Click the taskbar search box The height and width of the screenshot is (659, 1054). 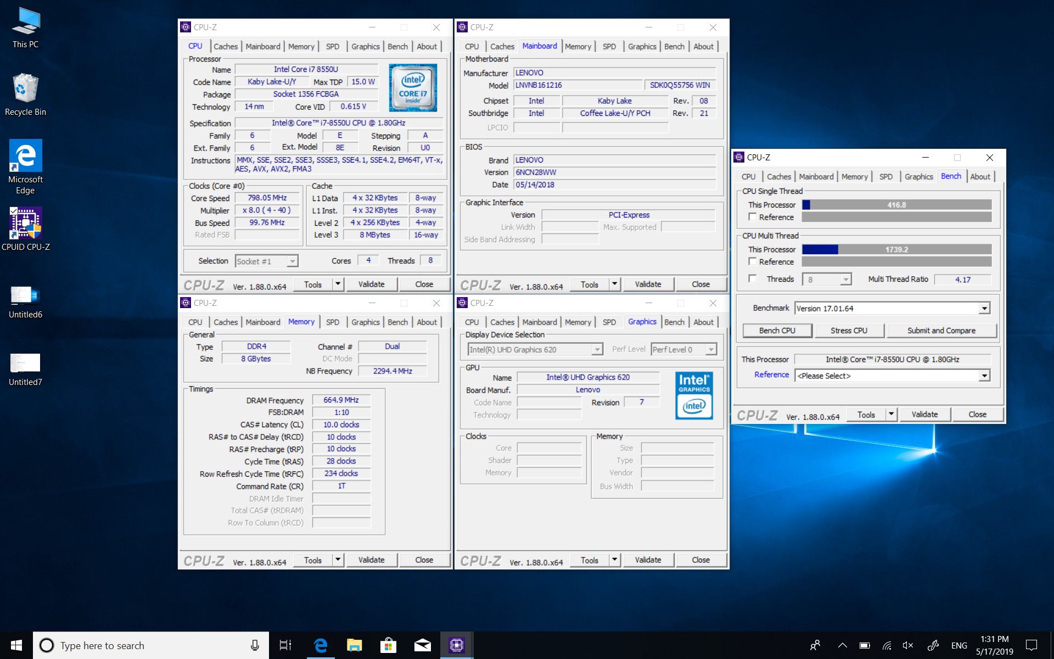(151, 645)
